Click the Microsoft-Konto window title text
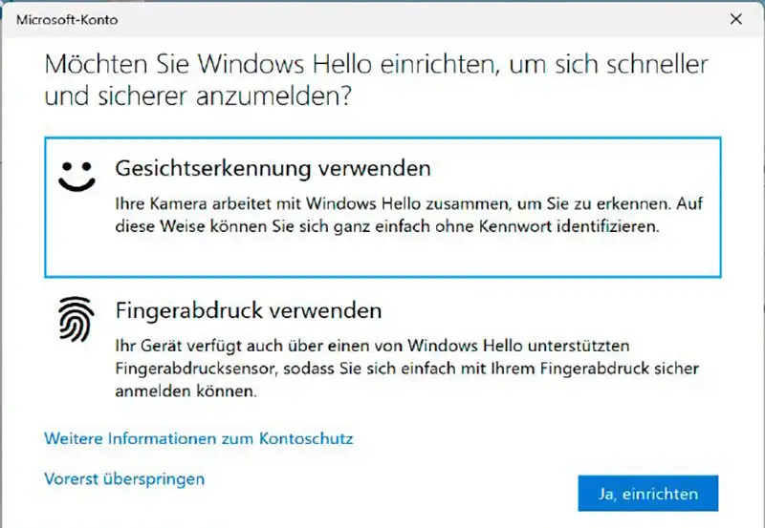Screen dimensions: 765x528 coord(67,20)
